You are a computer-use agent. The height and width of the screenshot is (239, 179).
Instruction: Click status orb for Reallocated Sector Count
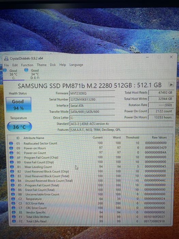point(11,143)
